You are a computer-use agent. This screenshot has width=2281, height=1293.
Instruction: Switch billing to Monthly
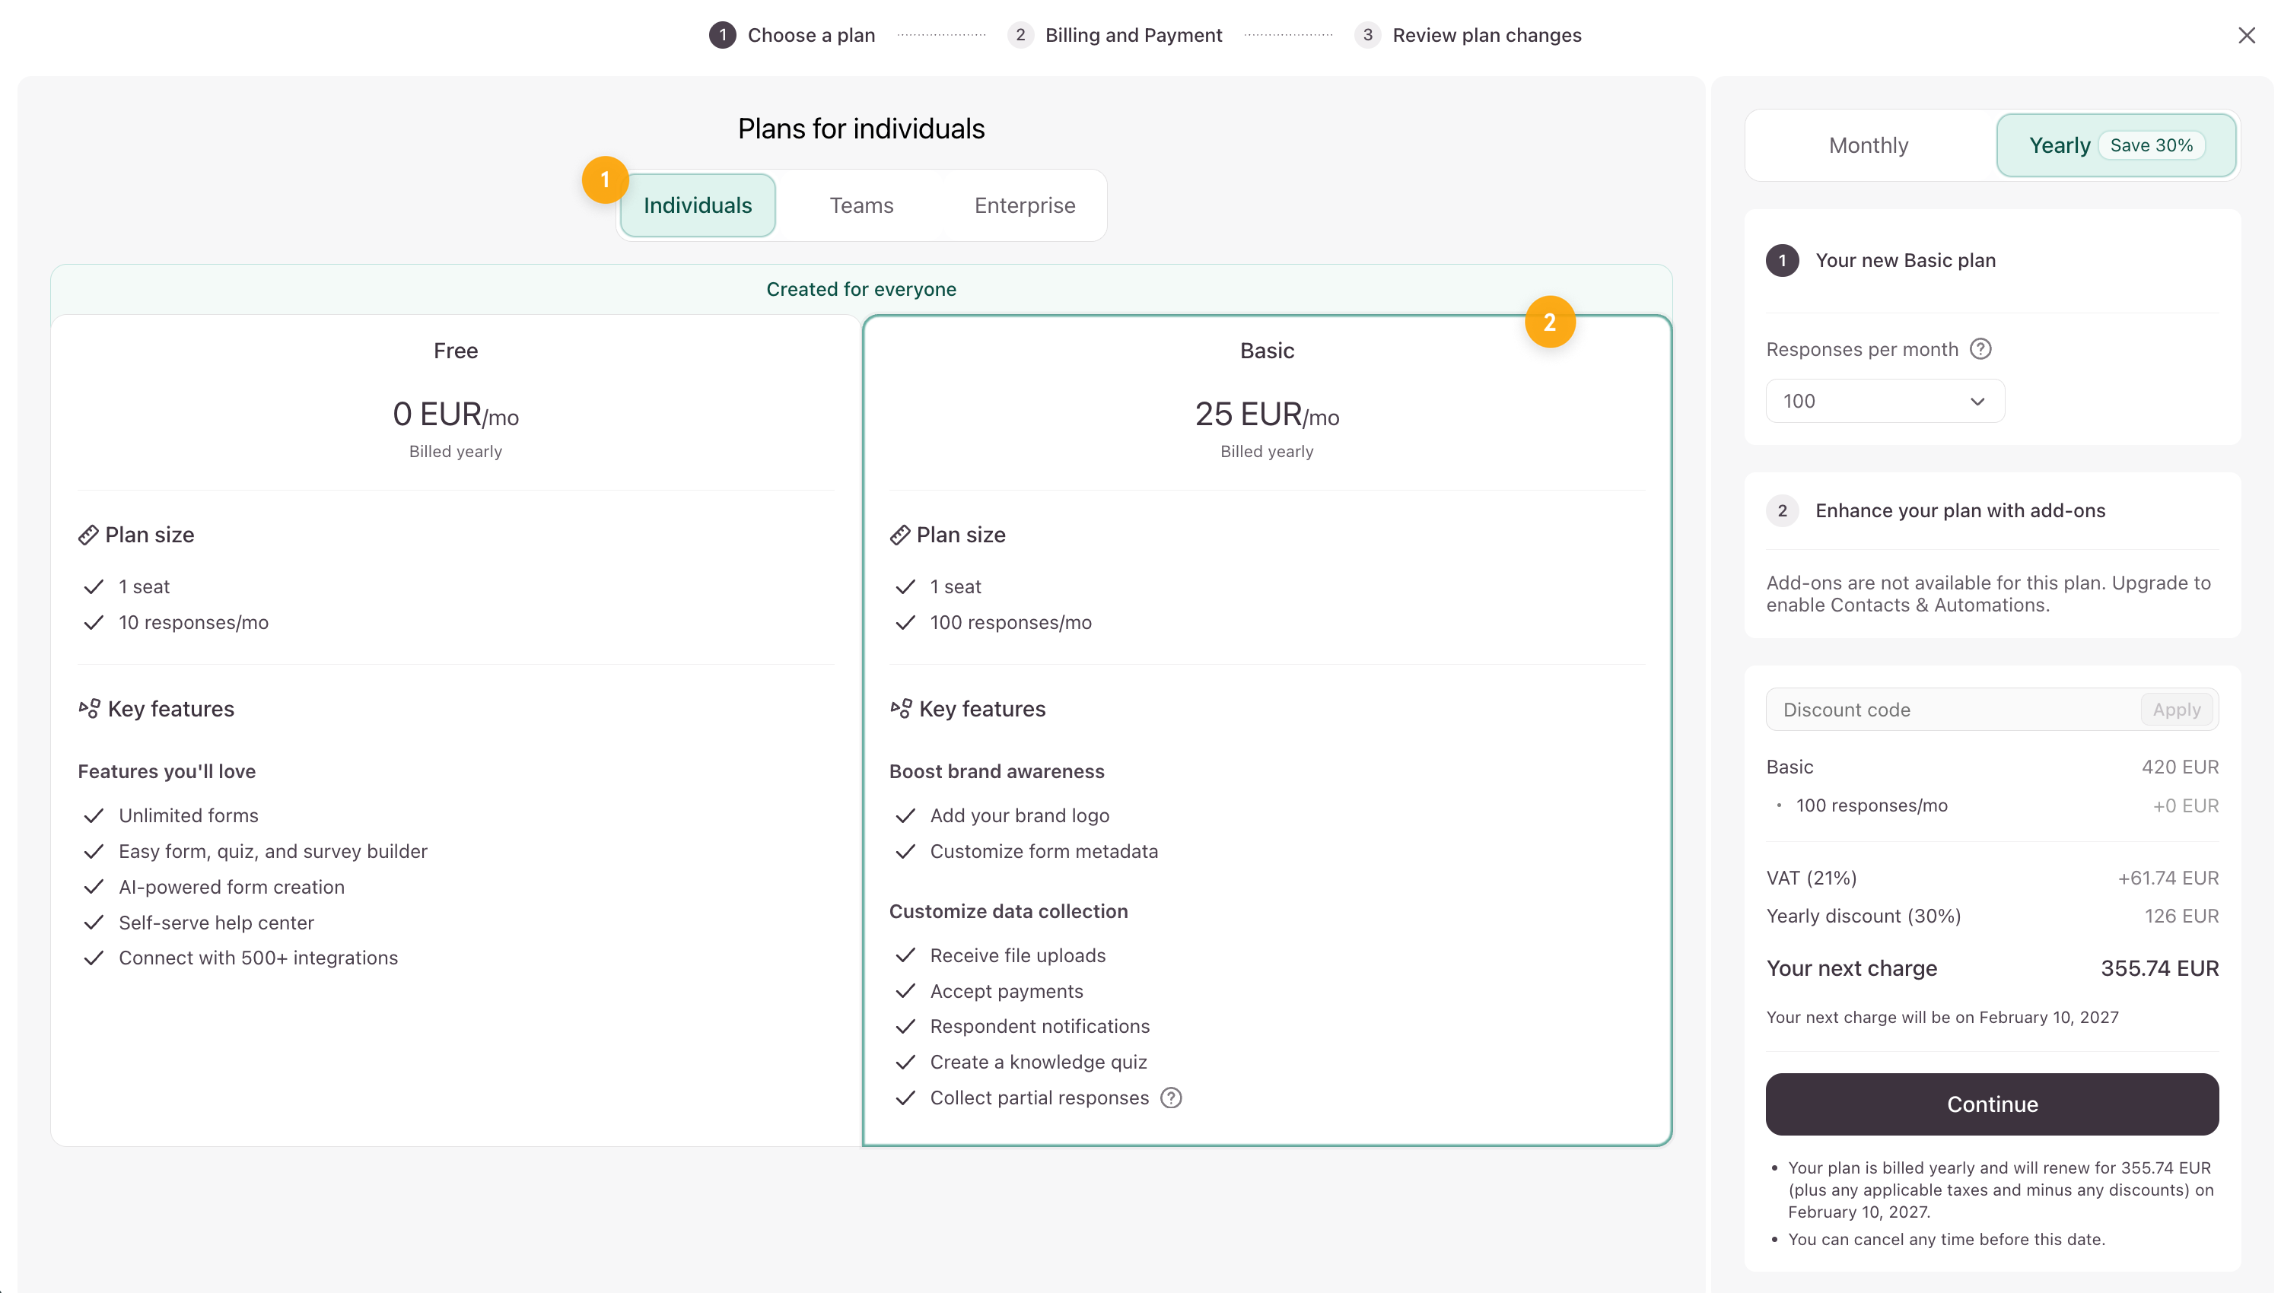tap(1868, 145)
